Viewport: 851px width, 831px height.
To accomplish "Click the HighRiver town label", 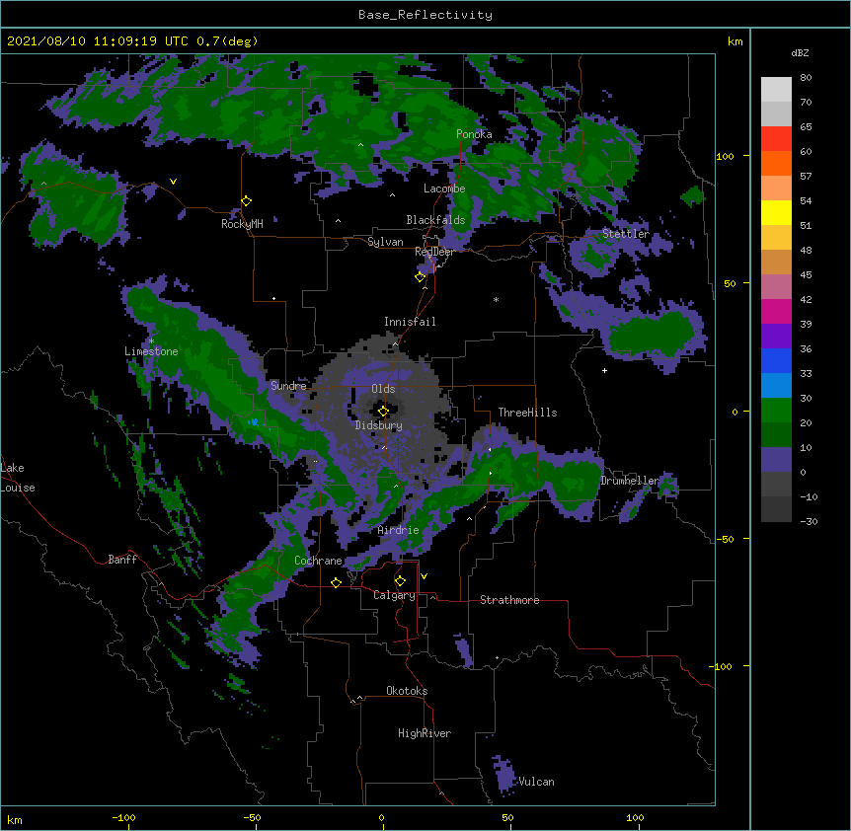I will pyautogui.click(x=425, y=733).
